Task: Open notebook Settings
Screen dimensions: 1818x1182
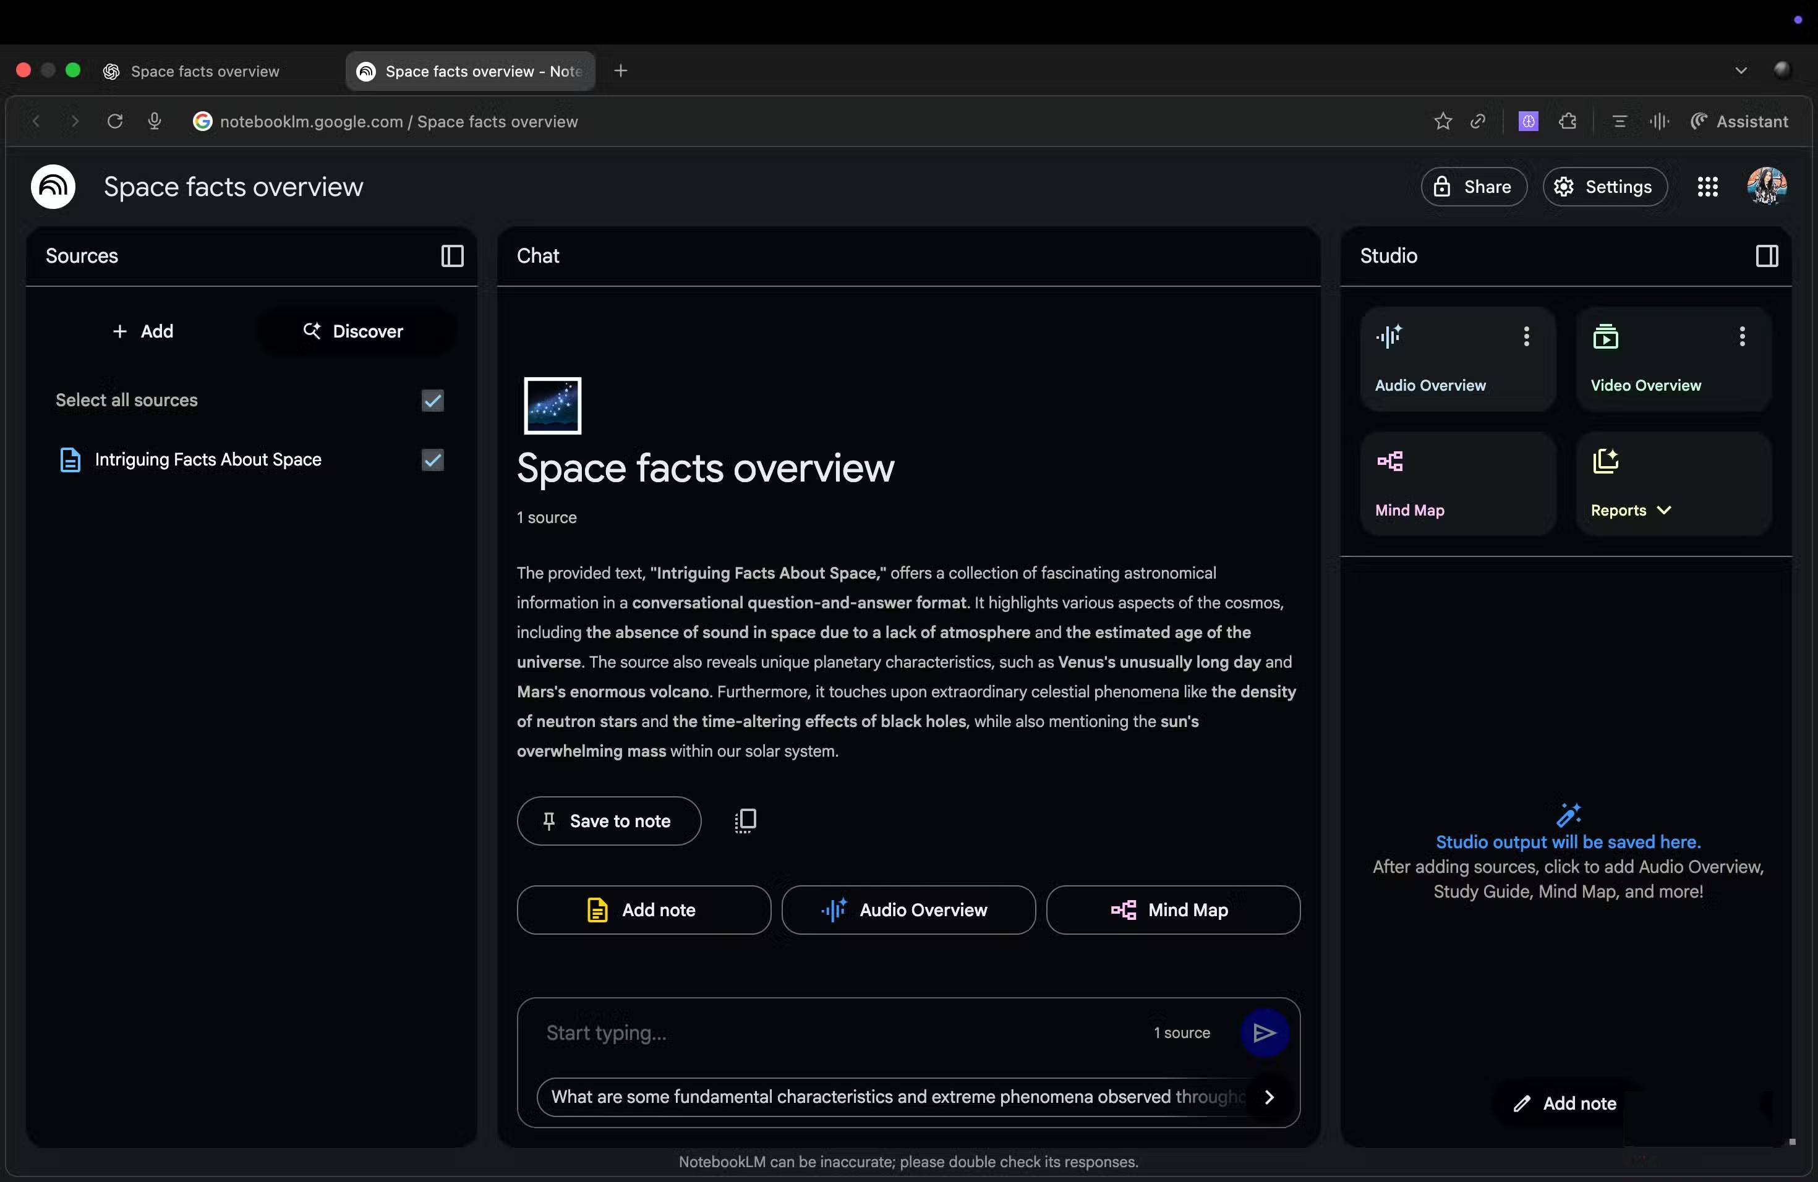Action: [1605, 187]
